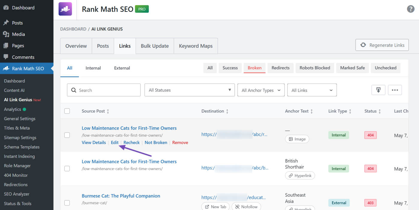Image resolution: width=419 pixels, height=210 pixels.
Task: Click the Rank Math SEO sidebar icon
Action: [x=6, y=68]
